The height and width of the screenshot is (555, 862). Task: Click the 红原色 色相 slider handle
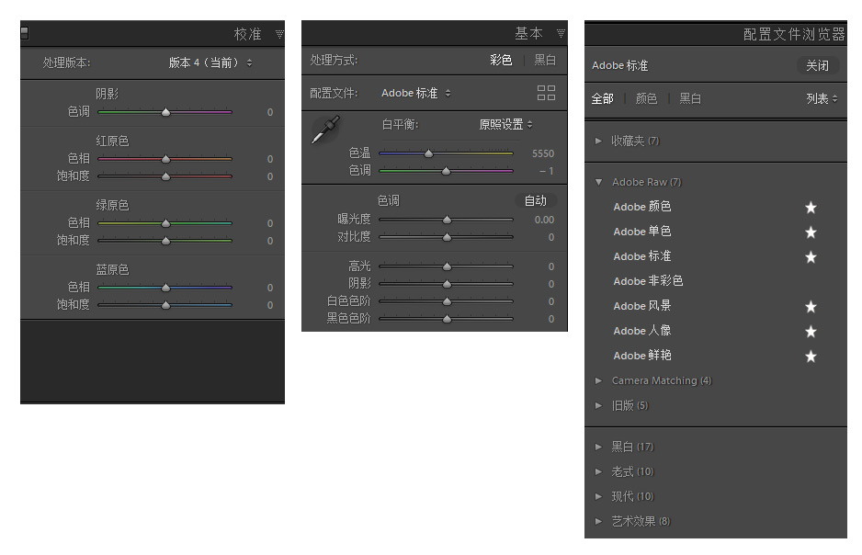[165, 159]
